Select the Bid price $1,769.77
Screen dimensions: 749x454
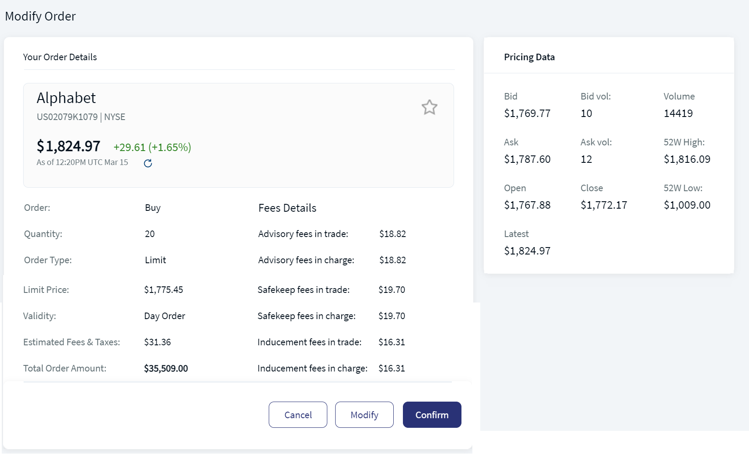click(x=527, y=113)
